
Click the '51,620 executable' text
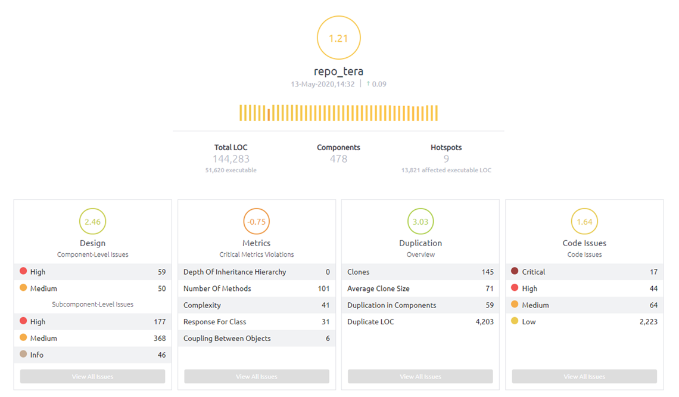[x=231, y=170]
